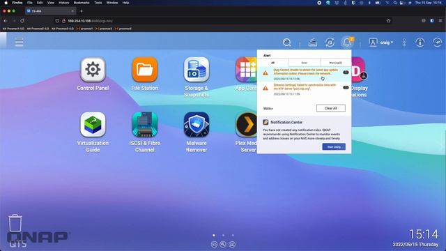Click the Clear All button
446x251 pixels.
[x=331, y=108]
